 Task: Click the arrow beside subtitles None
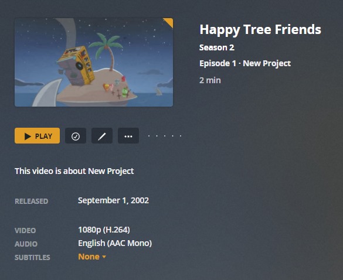[x=104, y=257]
